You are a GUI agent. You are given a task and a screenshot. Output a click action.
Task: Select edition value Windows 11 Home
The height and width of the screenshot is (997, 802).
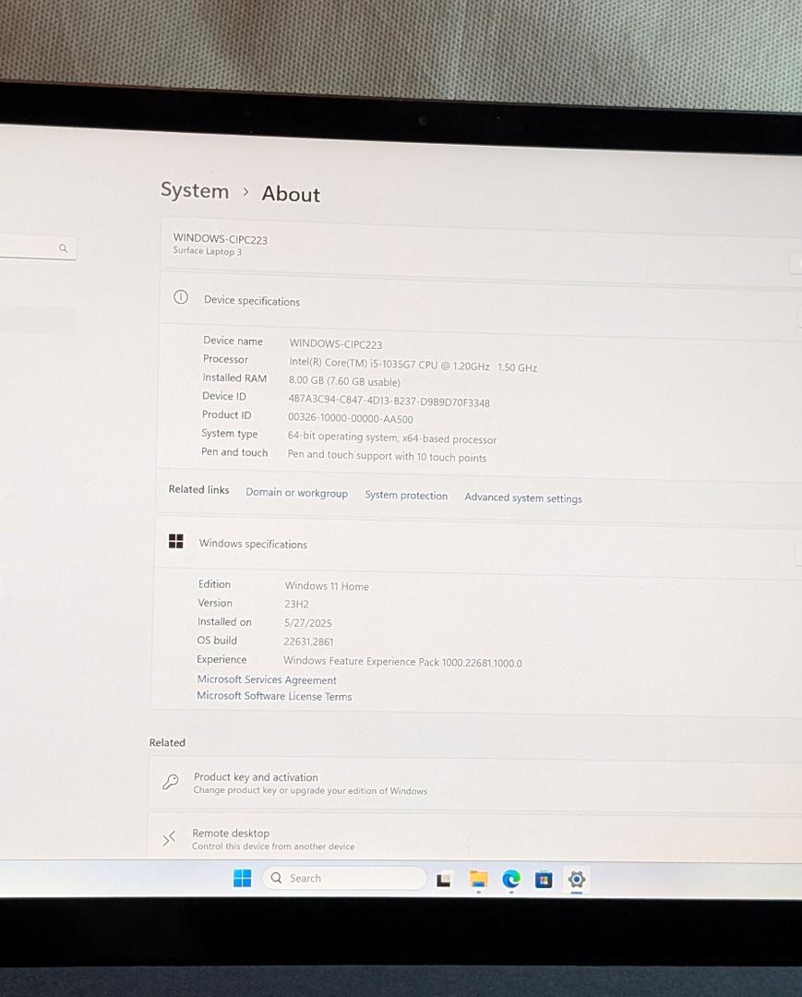pyautogui.click(x=327, y=585)
